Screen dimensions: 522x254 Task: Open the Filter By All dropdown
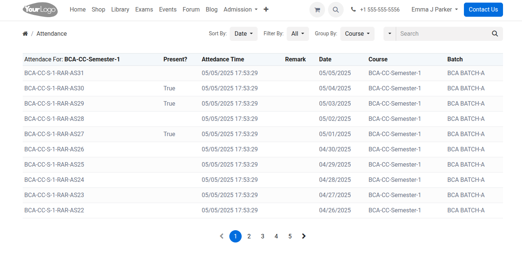pyautogui.click(x=298, y=34)
